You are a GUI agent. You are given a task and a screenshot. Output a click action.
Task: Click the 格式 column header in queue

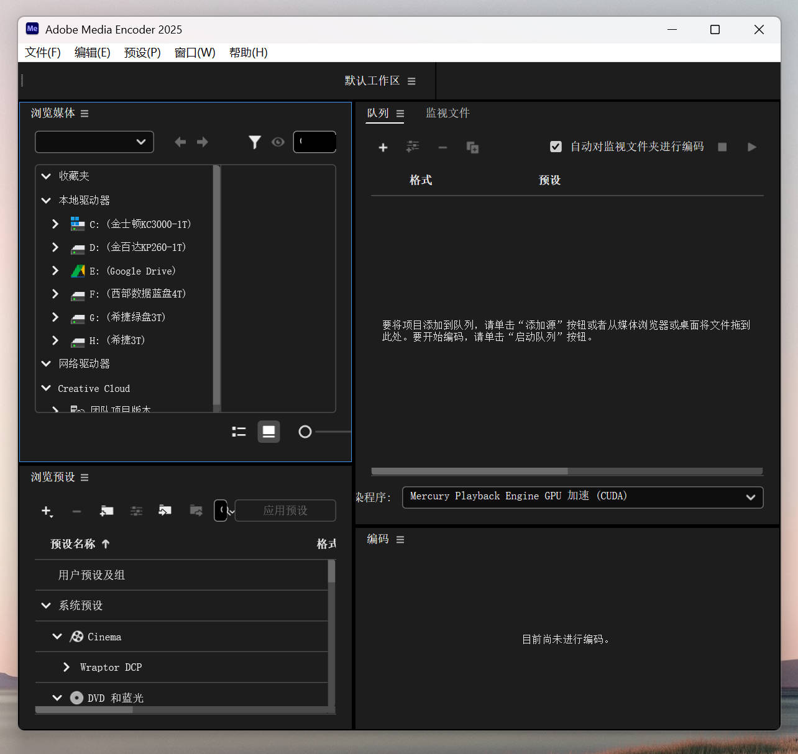point(421,180)
